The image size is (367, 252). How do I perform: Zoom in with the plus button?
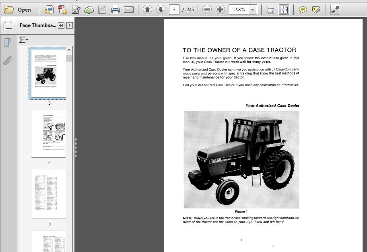220,10
